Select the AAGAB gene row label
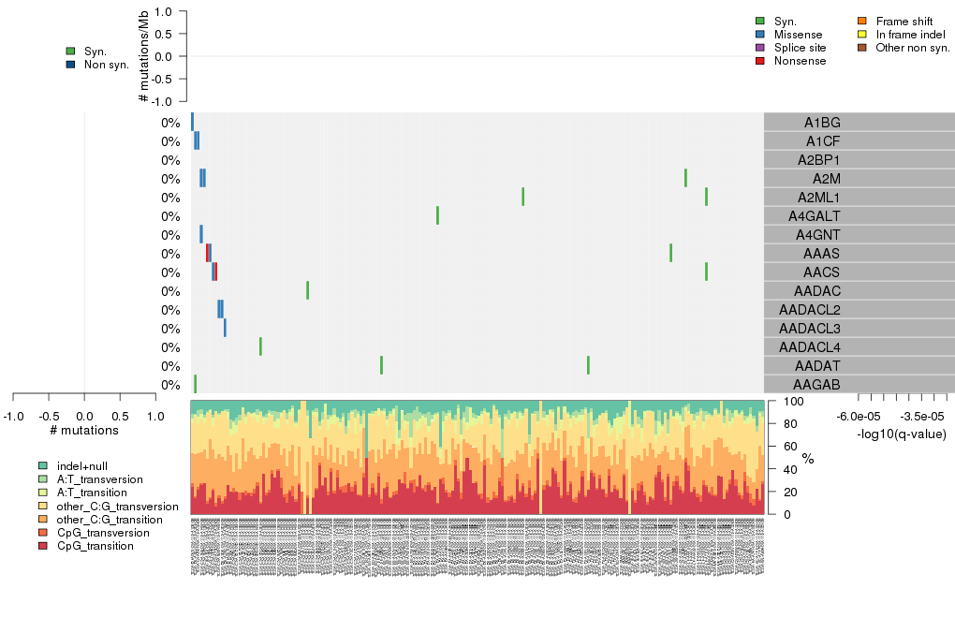 [816, 385]
